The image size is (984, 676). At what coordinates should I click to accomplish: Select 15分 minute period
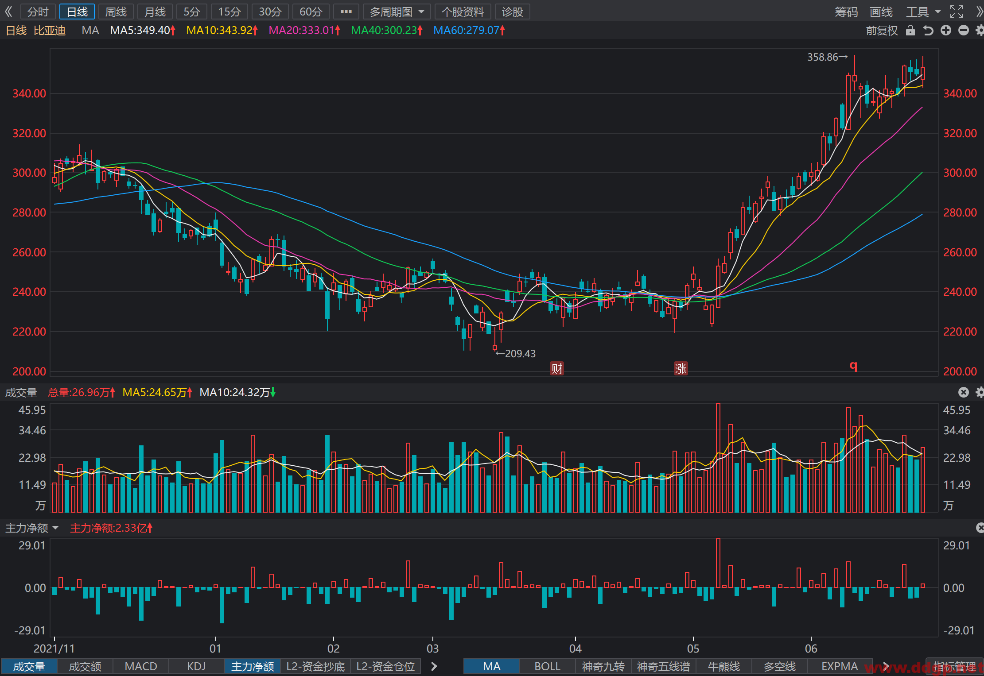[229, 12]
